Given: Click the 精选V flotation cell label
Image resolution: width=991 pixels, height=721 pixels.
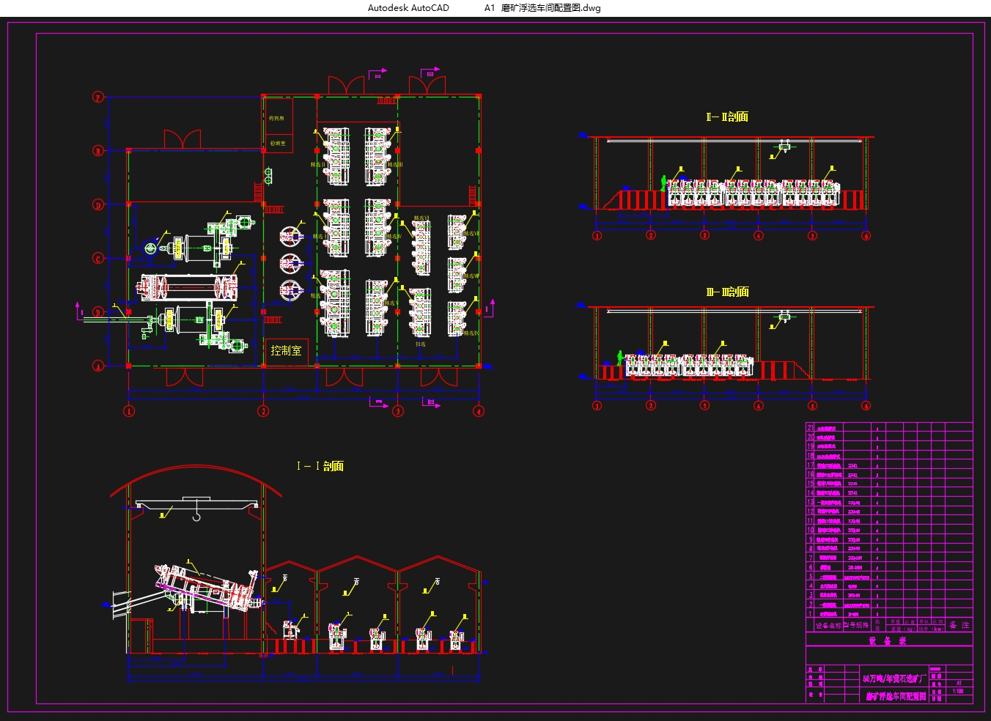Looking at the screenshot, I should 391,303.
